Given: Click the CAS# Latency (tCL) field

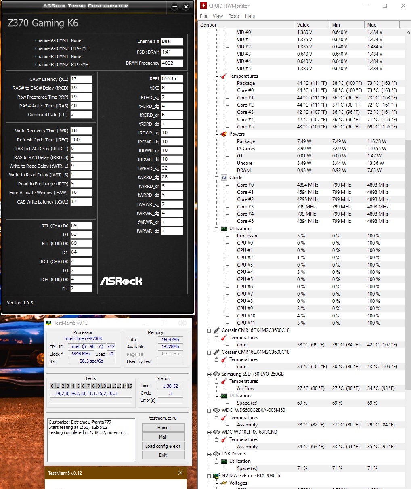Looking at the screenshot, I should coord(81,79).
